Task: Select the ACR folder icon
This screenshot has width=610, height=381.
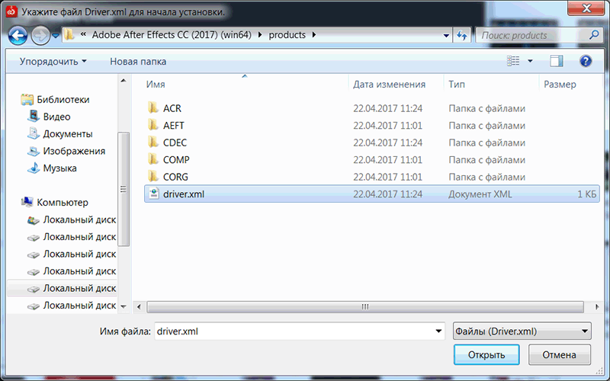Action: [x=153, y=107]
